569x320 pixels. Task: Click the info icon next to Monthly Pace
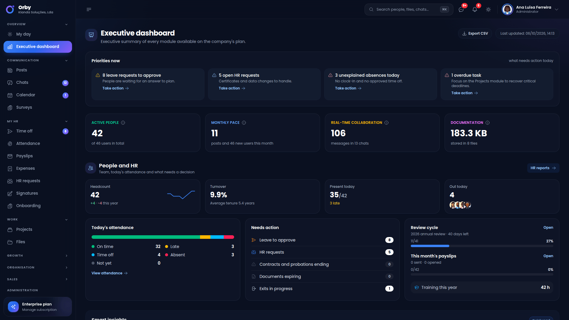(244, 123)
